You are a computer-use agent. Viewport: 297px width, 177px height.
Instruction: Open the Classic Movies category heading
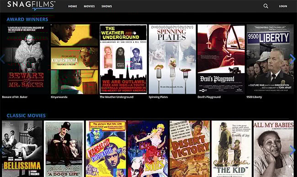point(26,115)
